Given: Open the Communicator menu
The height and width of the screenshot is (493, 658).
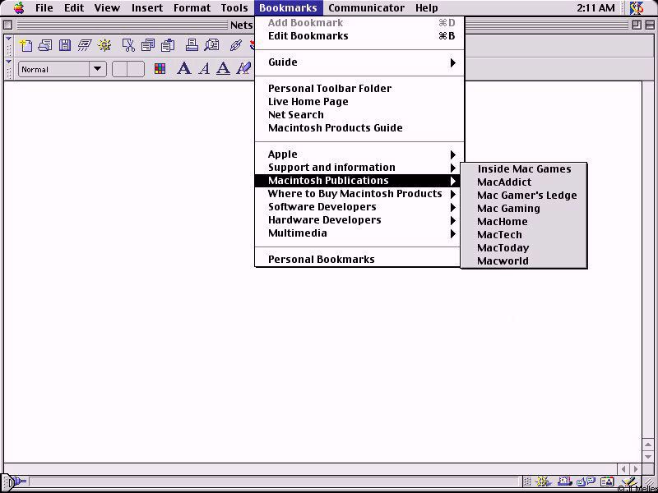Looking at the screenshot, I should [366, 8].
